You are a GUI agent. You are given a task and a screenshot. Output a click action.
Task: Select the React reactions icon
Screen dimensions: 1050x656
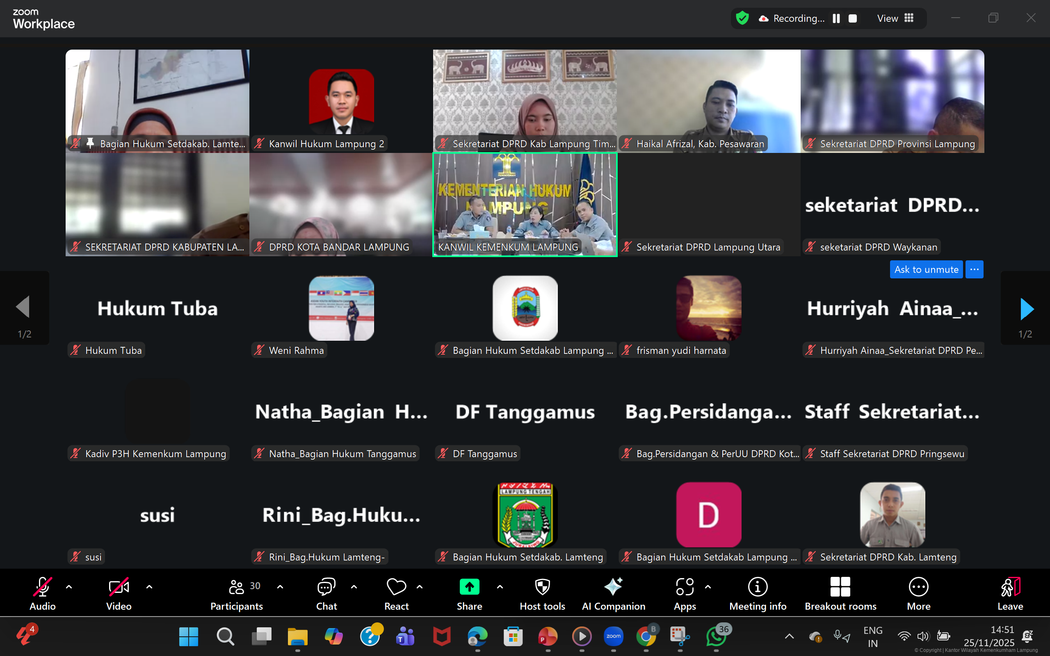pyautogui.click(x=396, y=594)
